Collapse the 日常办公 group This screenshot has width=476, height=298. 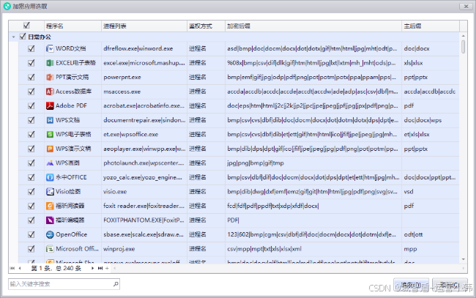[13, 37]
